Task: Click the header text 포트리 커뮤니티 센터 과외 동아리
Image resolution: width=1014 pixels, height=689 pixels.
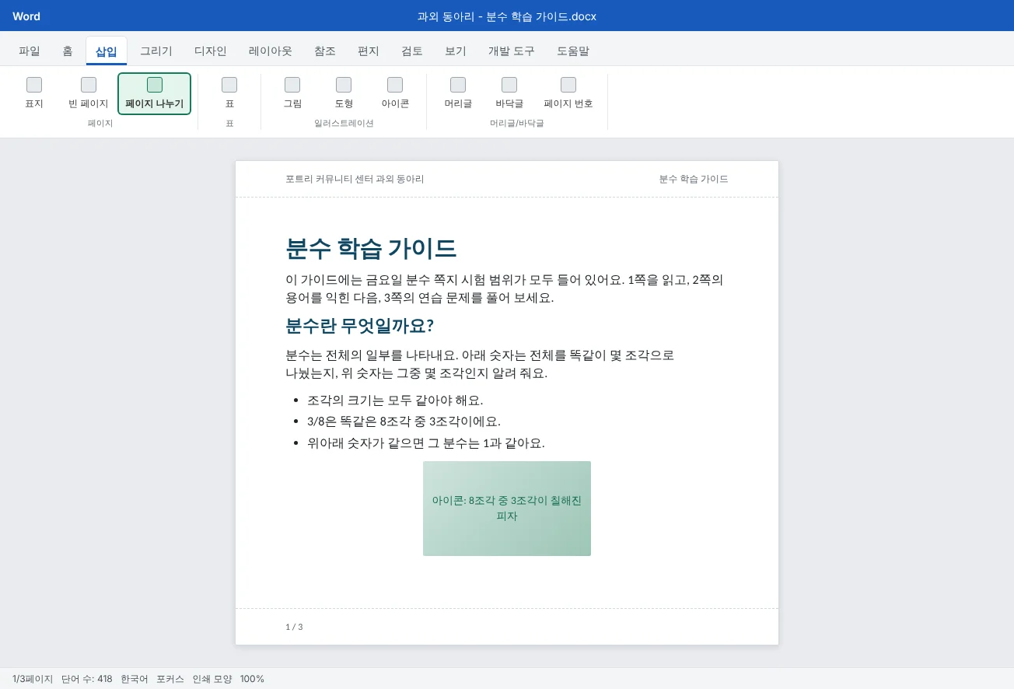Action: click(355, 179)
